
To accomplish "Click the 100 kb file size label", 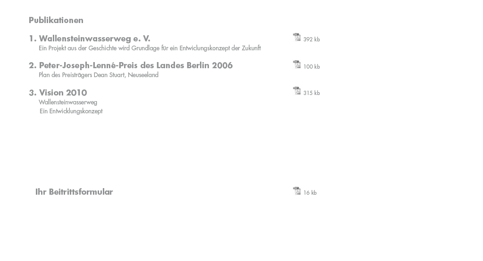I will click(x=311, y=67).
